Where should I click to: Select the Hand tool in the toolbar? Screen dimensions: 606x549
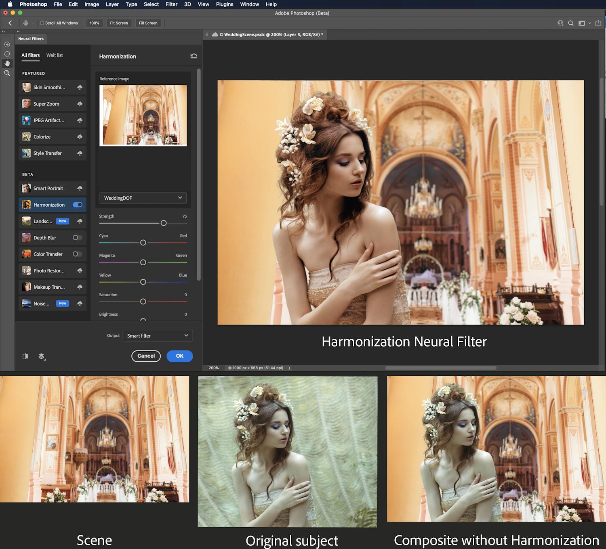click(x=7, y=63)
